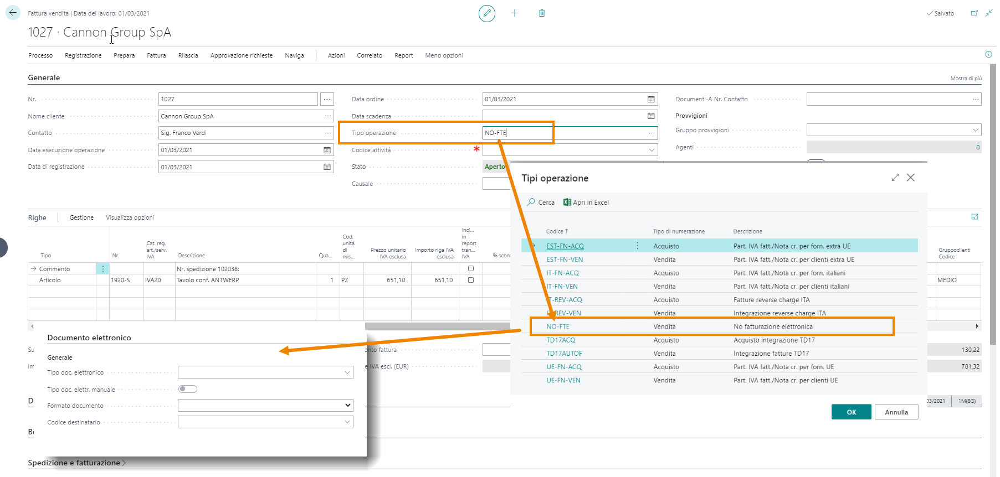
Task: Open calendar picker for Data ordine
Action: [651, 99]
